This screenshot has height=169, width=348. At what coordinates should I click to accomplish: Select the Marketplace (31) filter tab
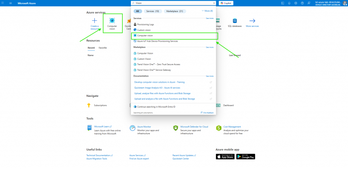pos(174,11)
